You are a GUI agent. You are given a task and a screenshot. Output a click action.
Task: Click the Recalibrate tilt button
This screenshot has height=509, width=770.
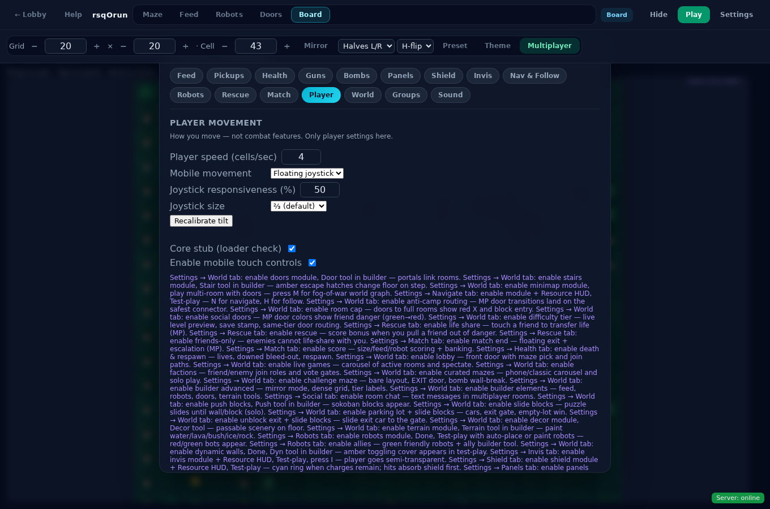(x=201, y=221)
